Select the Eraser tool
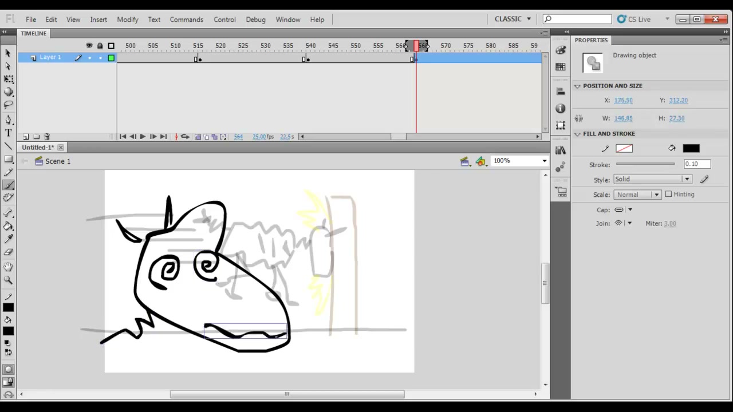The width and height of the screenshot is (733, 412). tap(8, 252)
